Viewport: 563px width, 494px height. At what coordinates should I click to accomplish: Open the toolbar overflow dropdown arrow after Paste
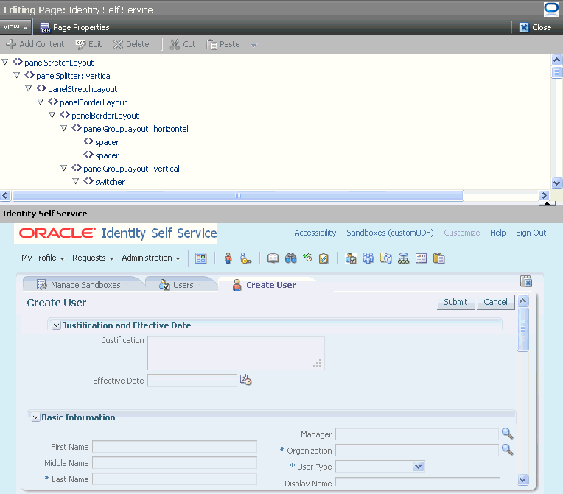[253, 45]
